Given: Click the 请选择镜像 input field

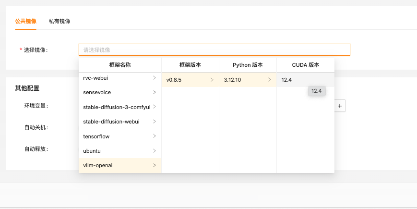Looking at the screenshot, I should point(214,49).
